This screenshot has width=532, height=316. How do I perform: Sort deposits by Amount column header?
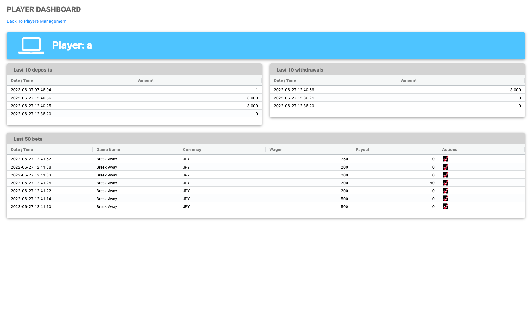[x=146, y=80]
